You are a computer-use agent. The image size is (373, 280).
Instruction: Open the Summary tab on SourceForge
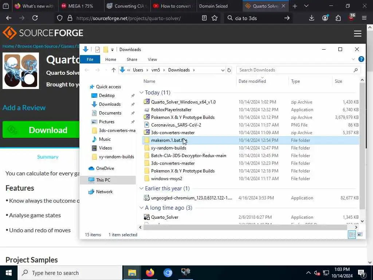(x=48, y=157)
